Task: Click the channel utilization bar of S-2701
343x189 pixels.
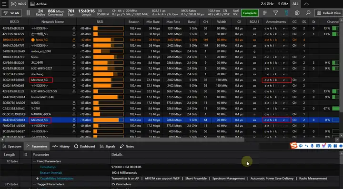Action: [x=335, y=109]
